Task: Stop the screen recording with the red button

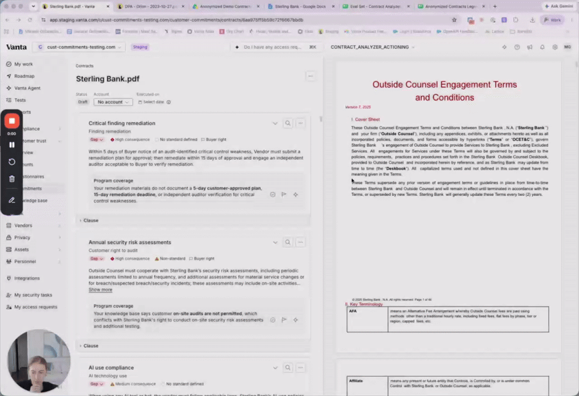Action: (12, 121)
